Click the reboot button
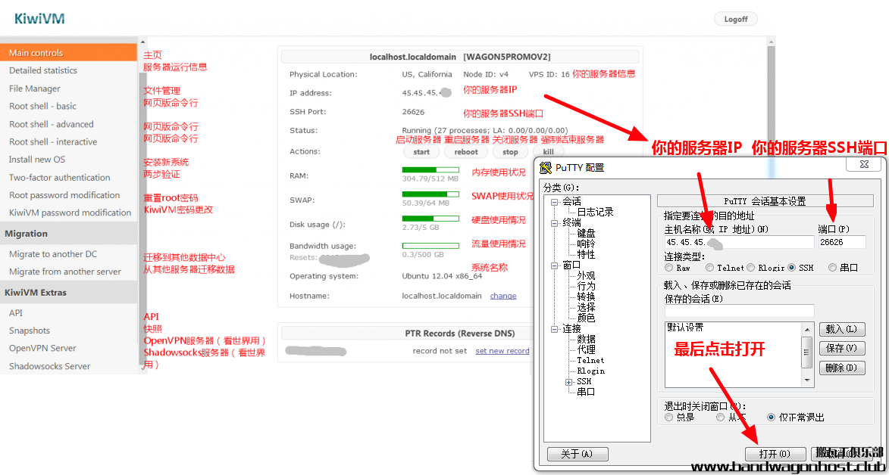The width and height of the screenshot is (889, 475). coord(466,152)
